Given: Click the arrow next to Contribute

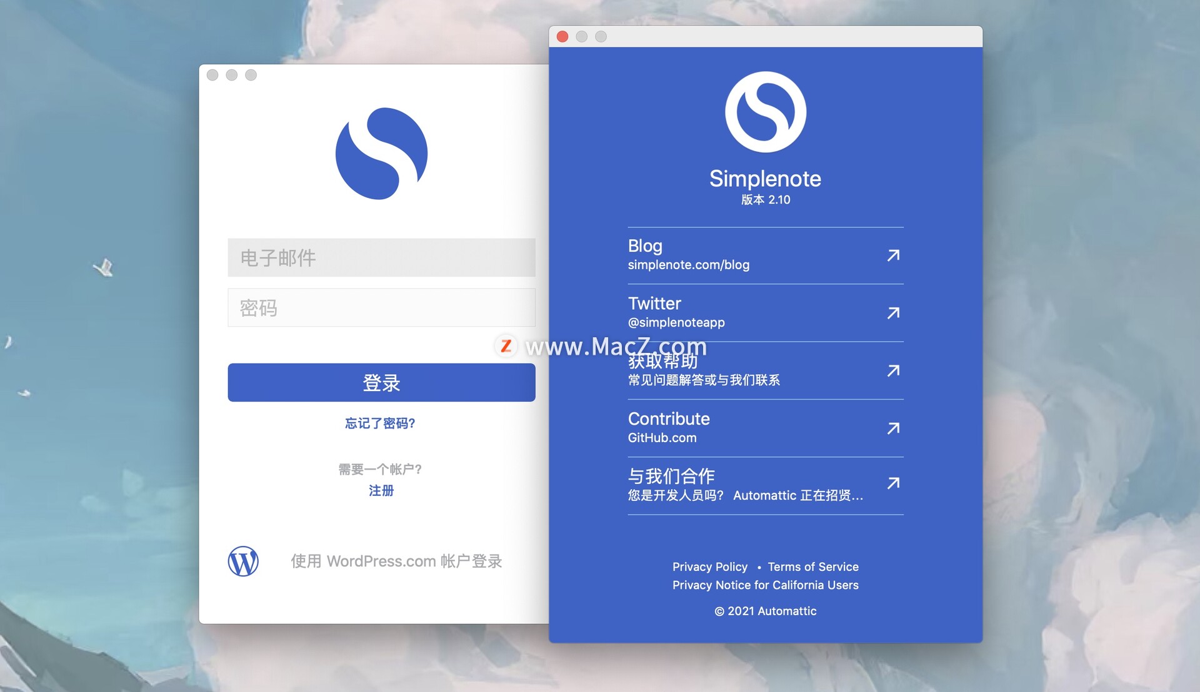Looking at the screenshot, I should point(893,428).
